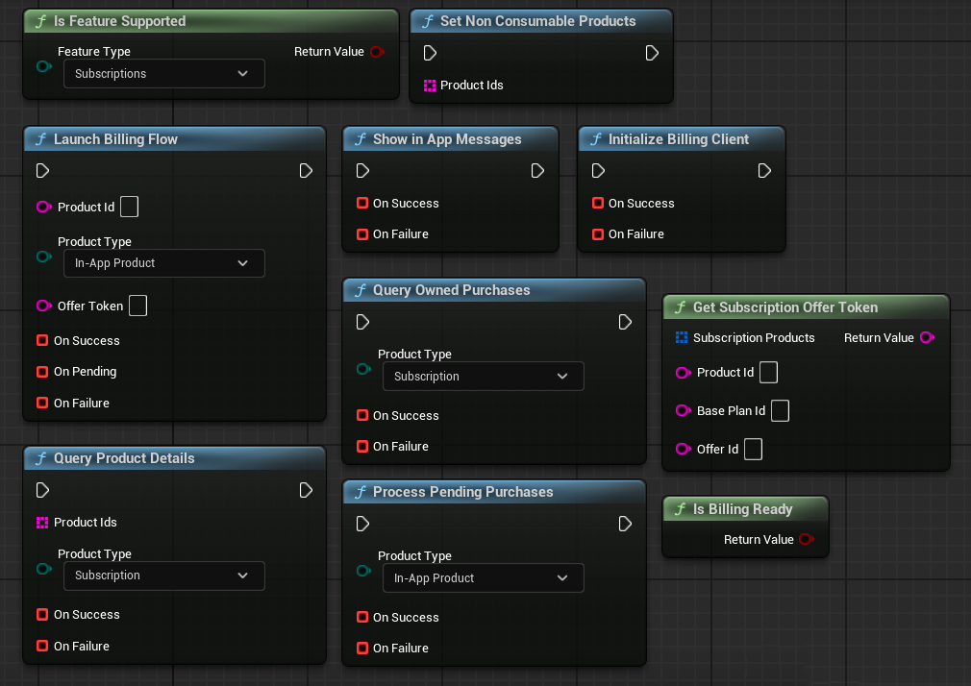Click the input execution pin on Launch Billing Flow

point(42,171)
